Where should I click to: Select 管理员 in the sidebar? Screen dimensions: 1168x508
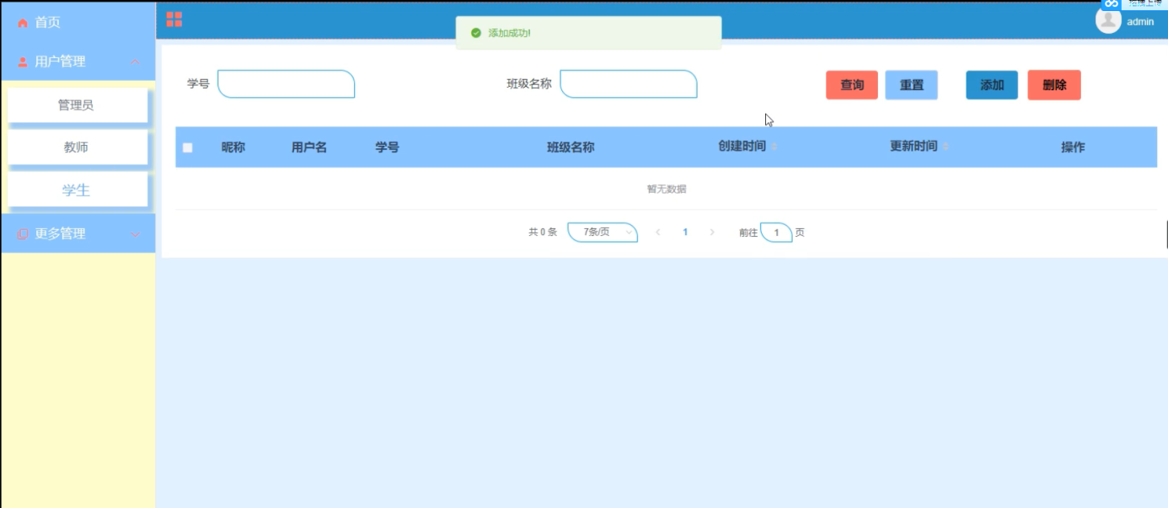click(x=77, y=104)
